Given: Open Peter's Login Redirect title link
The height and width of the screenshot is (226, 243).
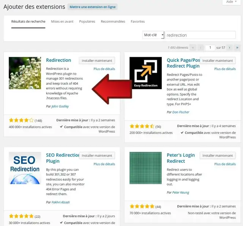Looking at the screenshot, I should (x=181, y=158).
